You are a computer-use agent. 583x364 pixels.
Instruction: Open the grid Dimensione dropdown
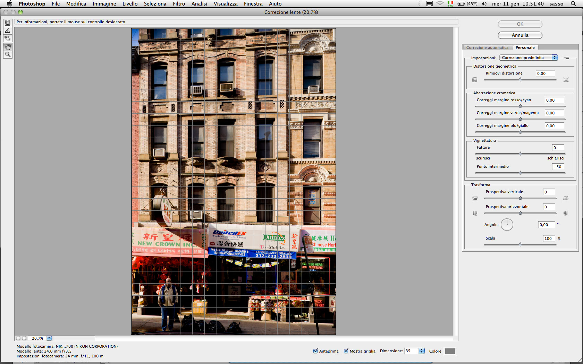(421, 351)
